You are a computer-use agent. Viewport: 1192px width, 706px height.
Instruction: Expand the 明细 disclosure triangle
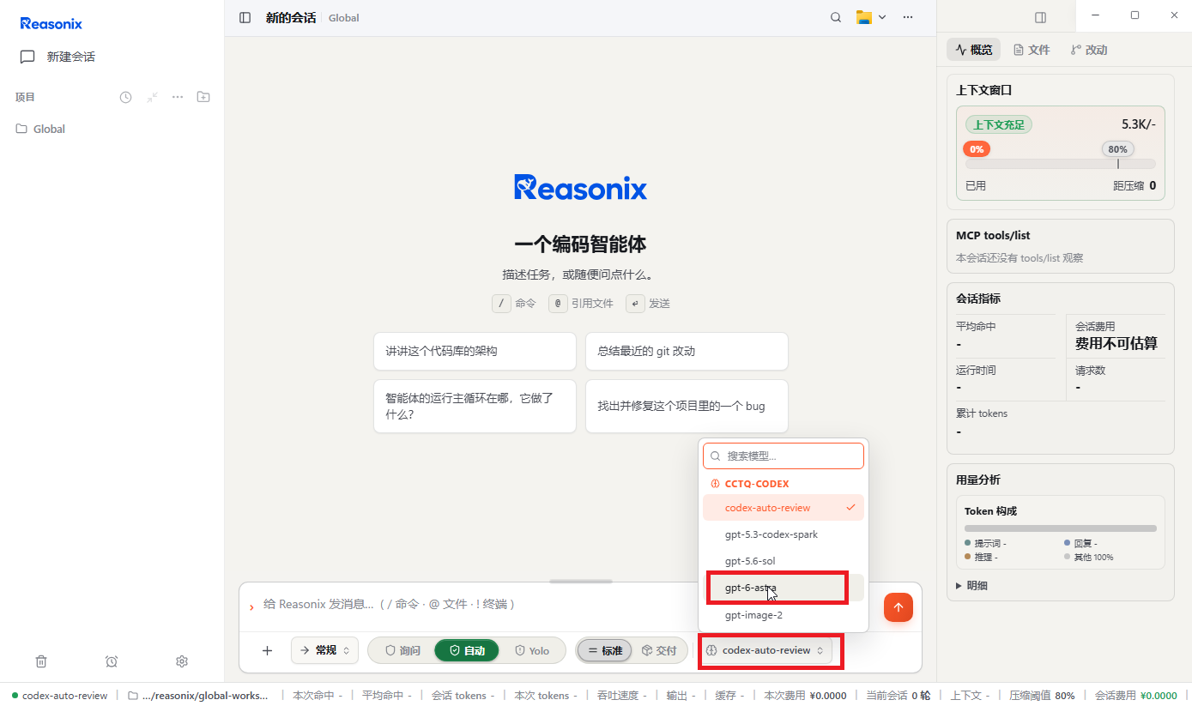pyautogui.click(x=959, y=586)
